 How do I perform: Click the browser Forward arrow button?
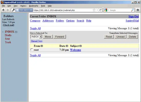point(8,10)
